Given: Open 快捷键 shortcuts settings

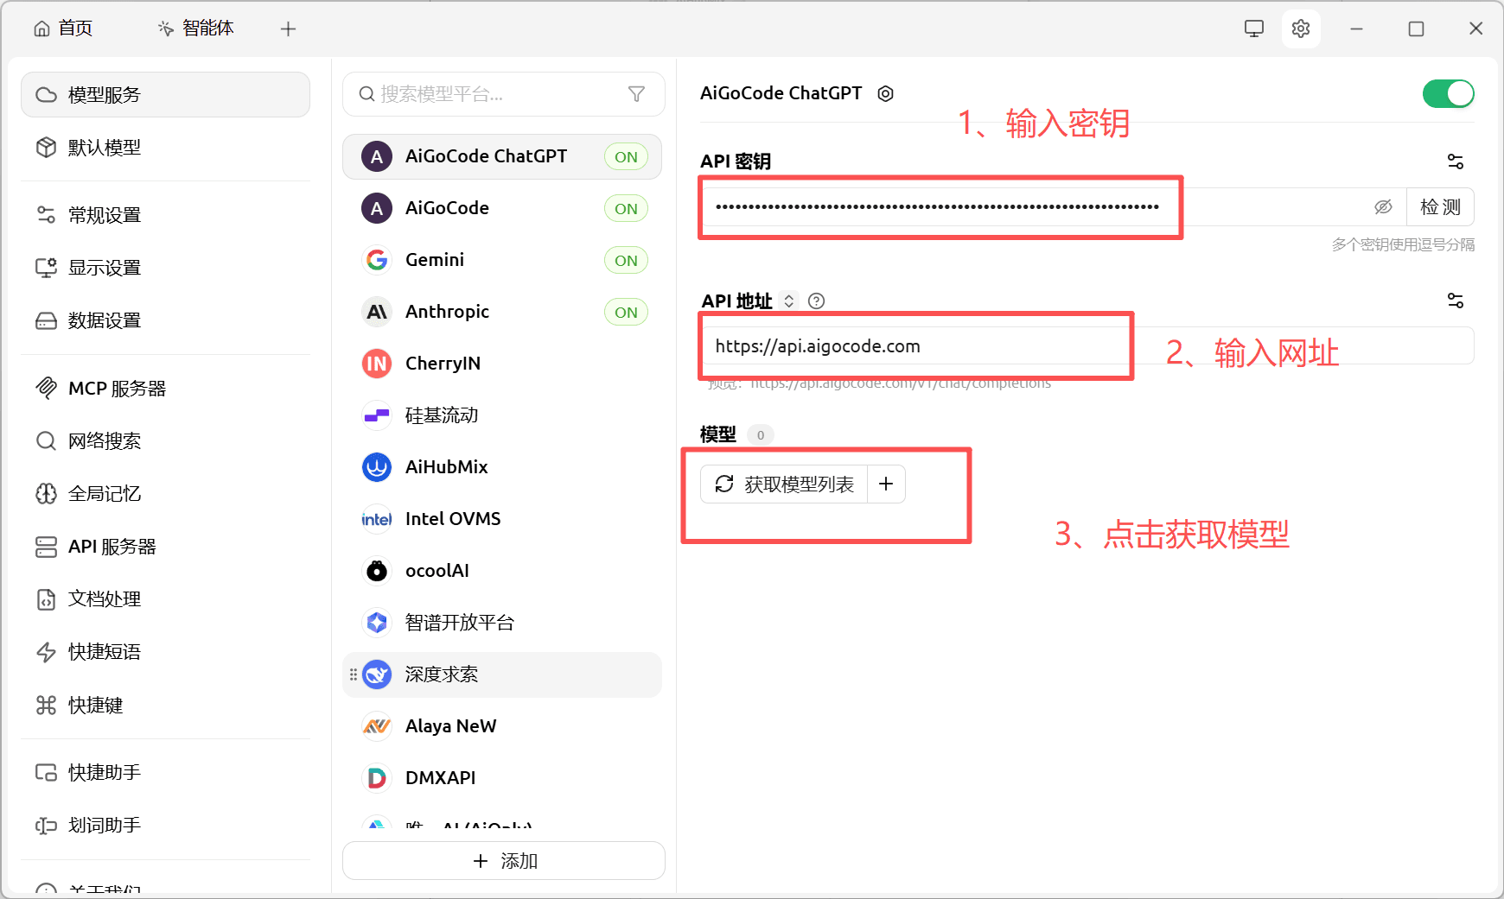Looking at the screenshot, I should pyautogui.click(x=165, y=706).
